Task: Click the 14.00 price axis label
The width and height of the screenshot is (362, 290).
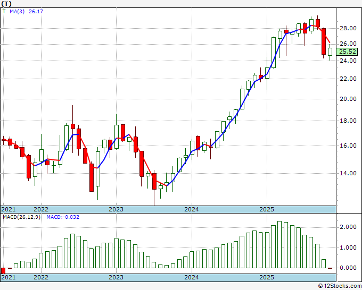Action: (348, 173)
